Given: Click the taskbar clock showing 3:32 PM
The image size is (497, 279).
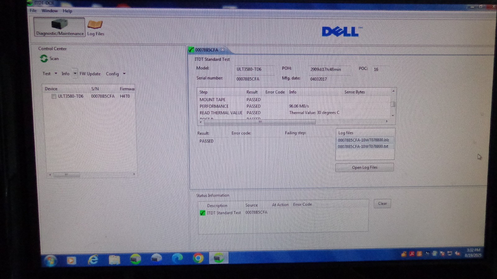Looking at the screenshot, I should [x=473, y=252].
